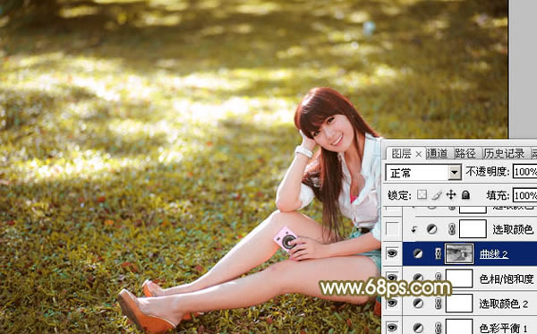Click the adjustment icon of 选取颜色 2 layer
537x334 pixels.
click(417, 304)
